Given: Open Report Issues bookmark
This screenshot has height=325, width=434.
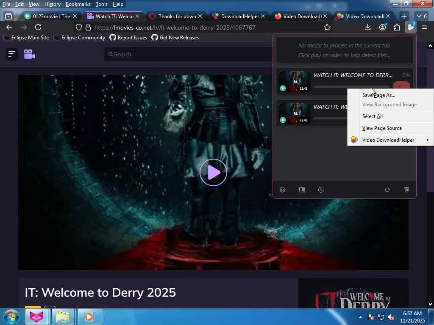Looking at the screenshot, I should (x=128, y=38).
